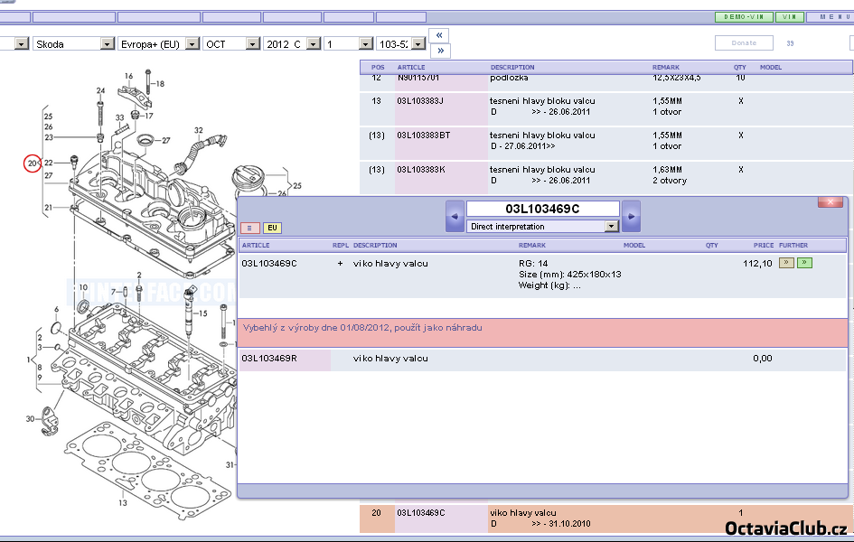This screenshot has width=854, height=542.
Task: Click the green double-arrow Further button
Action: (804, 263)
